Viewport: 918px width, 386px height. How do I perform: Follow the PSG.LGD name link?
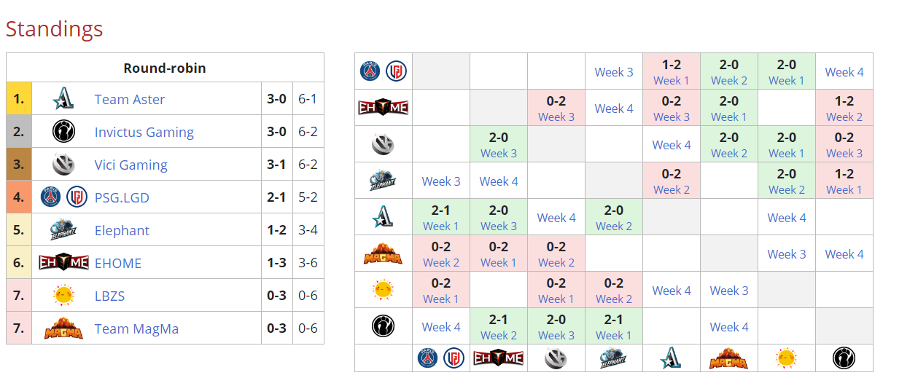click(122, 197)
